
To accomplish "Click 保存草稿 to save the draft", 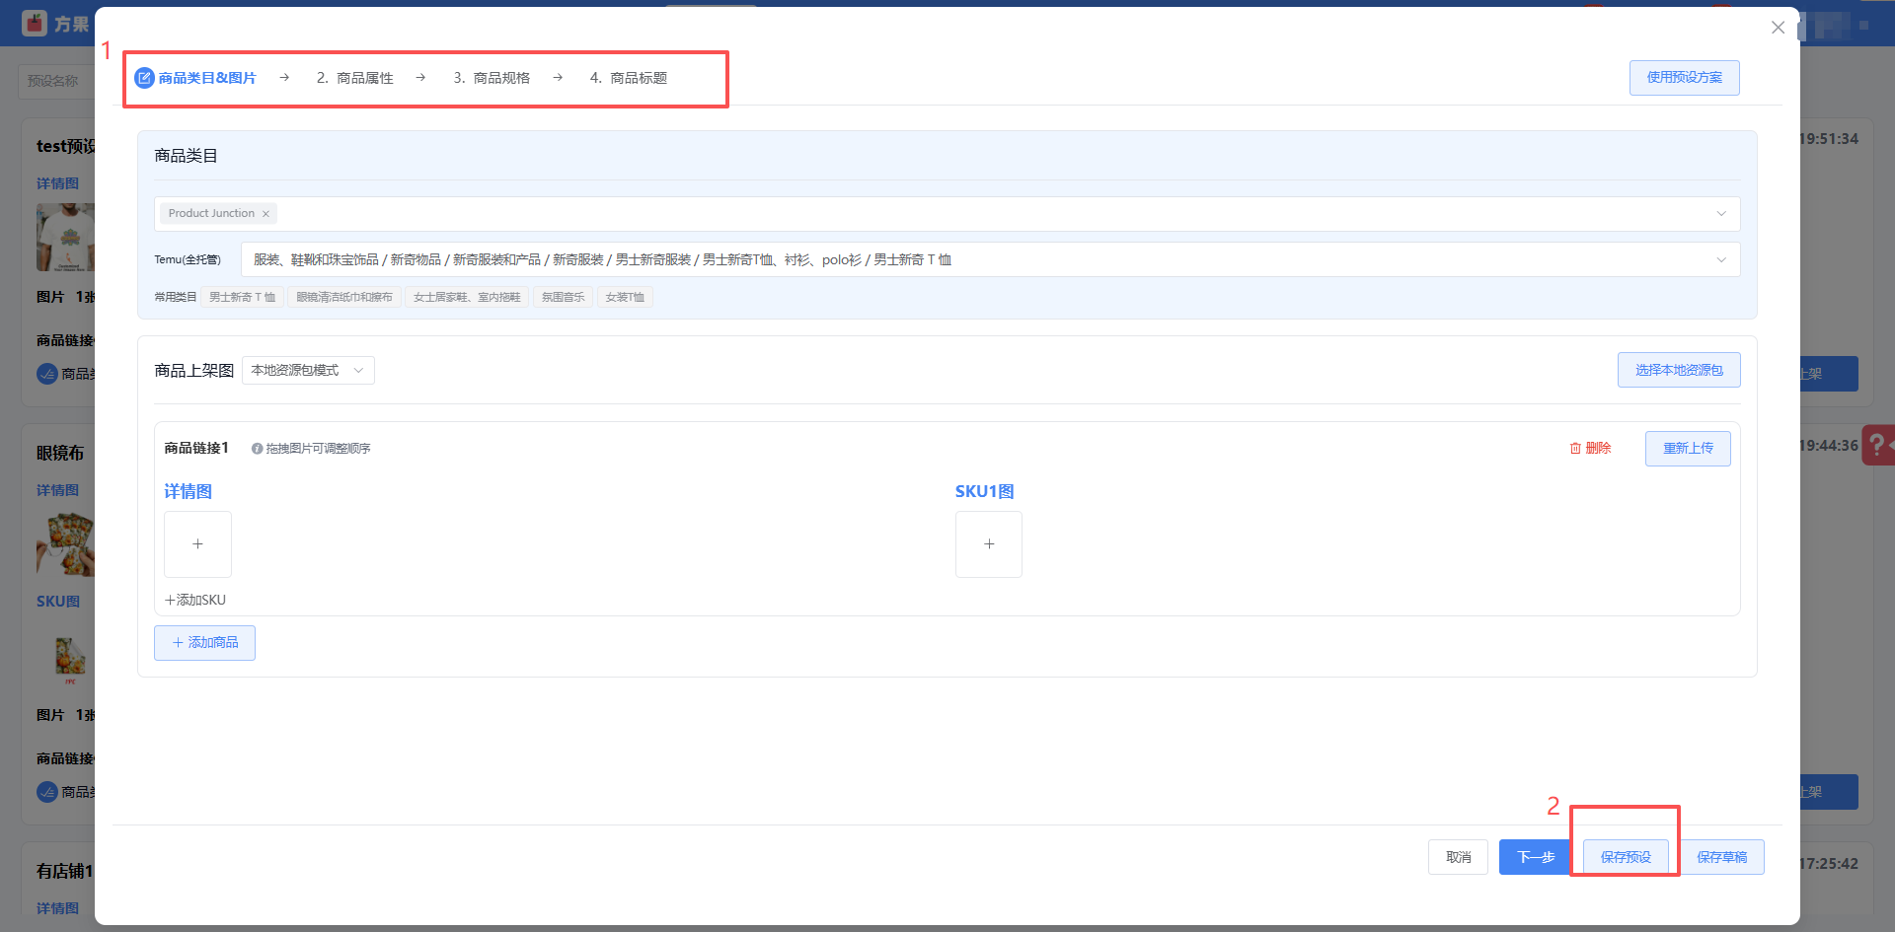I will [1721, 857].
